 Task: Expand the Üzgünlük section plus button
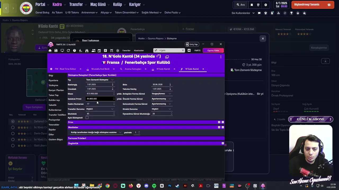223,143
